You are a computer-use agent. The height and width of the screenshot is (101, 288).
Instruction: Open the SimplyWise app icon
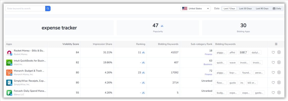point(9,83)
